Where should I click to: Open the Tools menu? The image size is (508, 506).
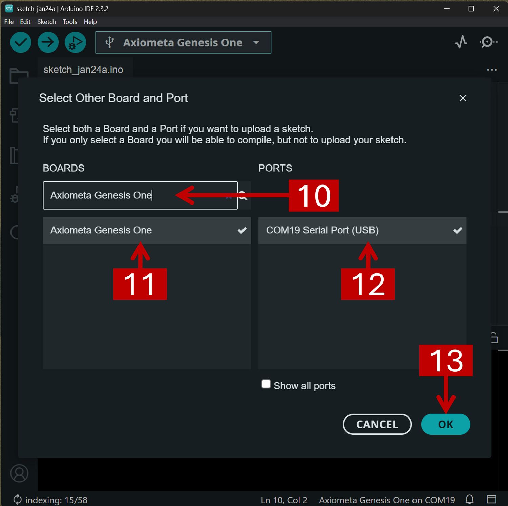pyautogui.click(x=70, y=22)
